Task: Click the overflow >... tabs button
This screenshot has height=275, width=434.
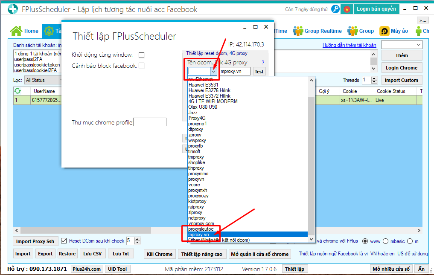Action: [x=422, y=20]
